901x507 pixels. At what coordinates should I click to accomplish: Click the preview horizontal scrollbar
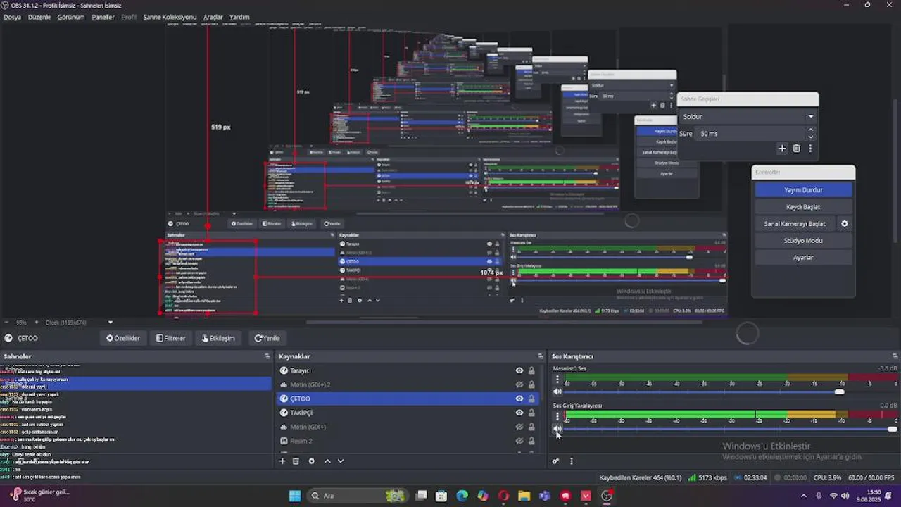(505, 322)
